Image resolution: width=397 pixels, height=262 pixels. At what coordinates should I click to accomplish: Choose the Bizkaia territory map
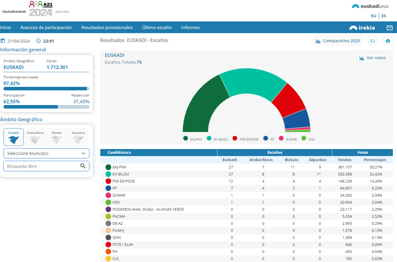click(x=56, y=137)
